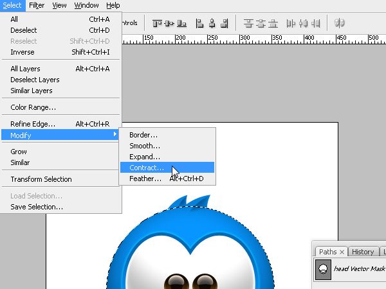This screenshot has height=289, width=386.
Task: Click the Auto-Align Layers icon
Action: pyautogui.click(x=340, y=23)
